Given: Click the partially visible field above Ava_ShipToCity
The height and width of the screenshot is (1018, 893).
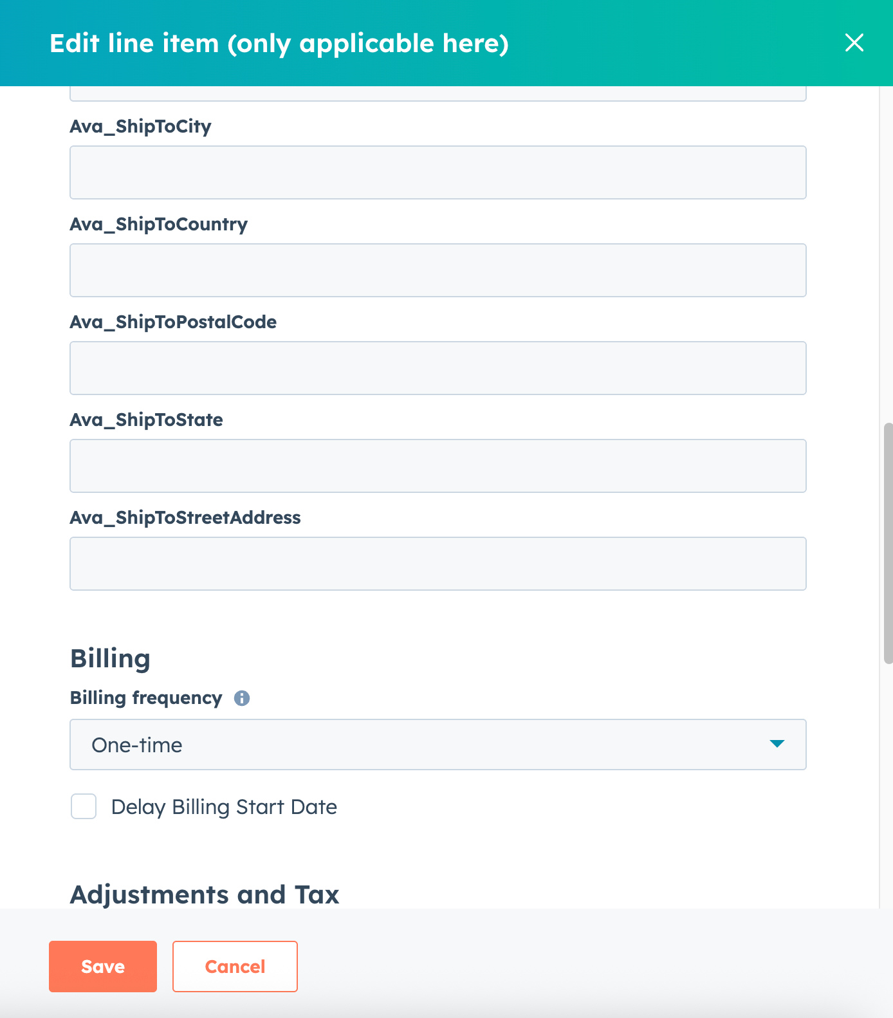Looking at the screenshot, I should 437,93.
